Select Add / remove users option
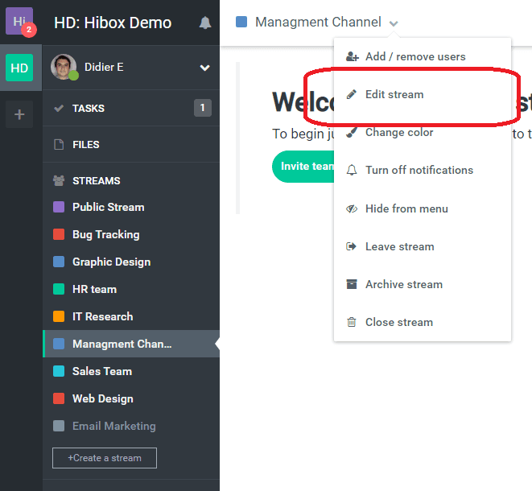The height and width of the screenshot is (491, 532). pos(414,56)
